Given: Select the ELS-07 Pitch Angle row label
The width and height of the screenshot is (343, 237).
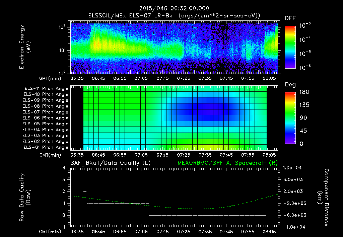Looking at the screenshot, I should tap(46, 112).
